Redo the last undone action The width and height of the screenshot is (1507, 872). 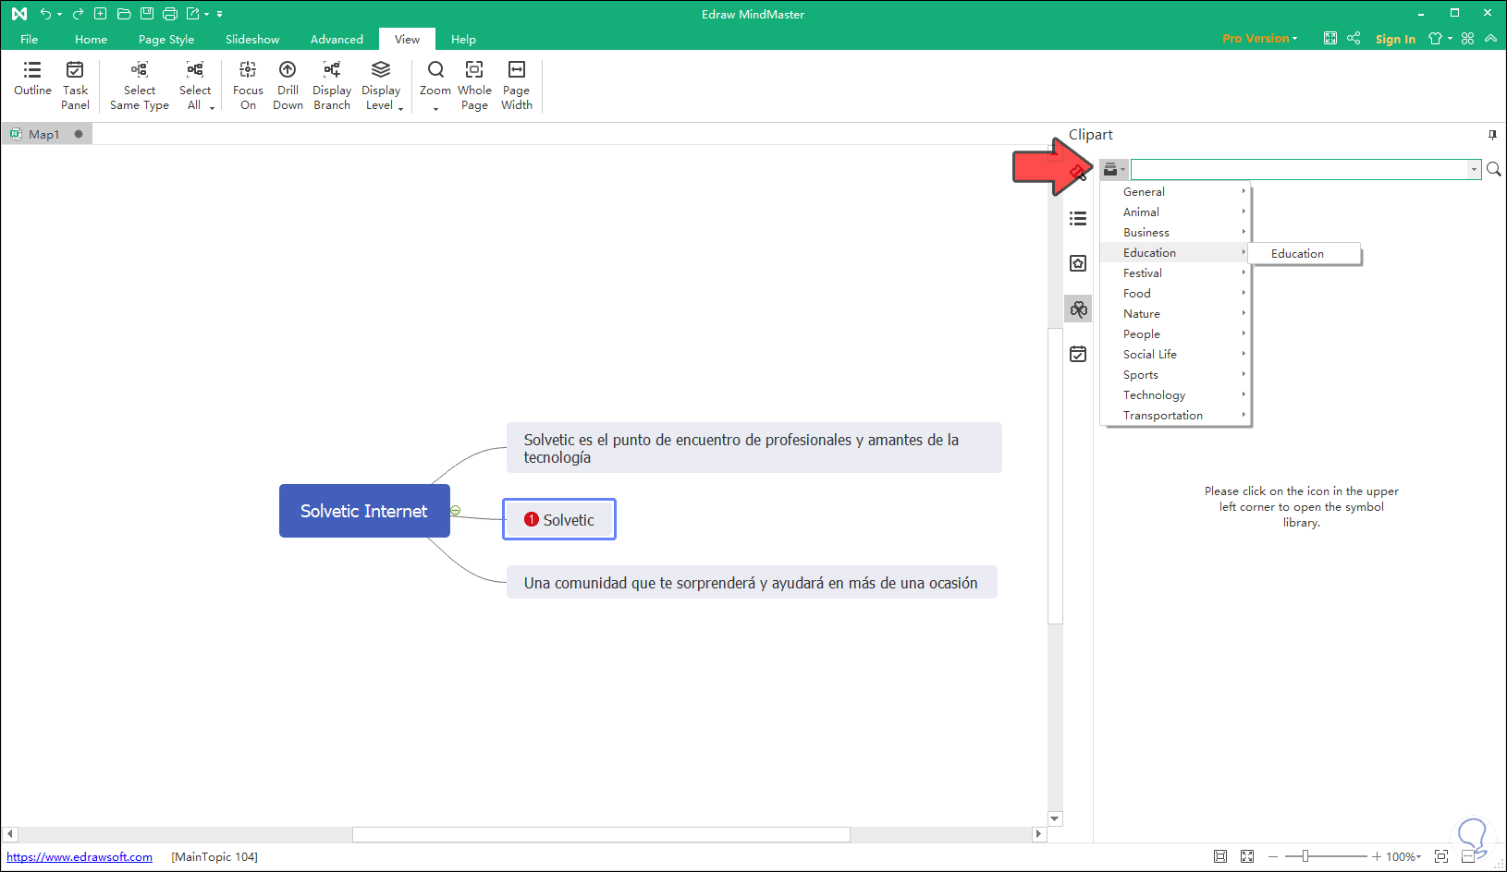pyautogui.click(x=78, y=14)
